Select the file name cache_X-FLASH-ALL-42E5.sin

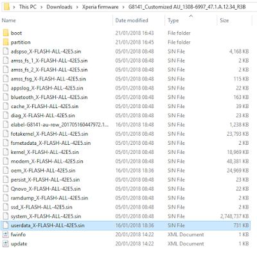pyautogui.click(x=44, y=106)
